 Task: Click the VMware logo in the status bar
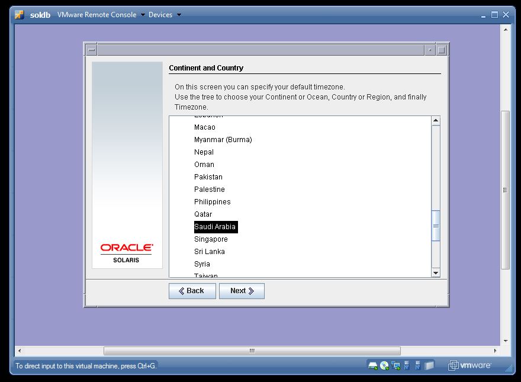(471, 365)
